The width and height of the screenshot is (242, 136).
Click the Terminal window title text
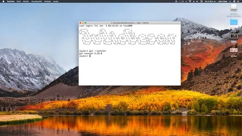coord(130,23)
